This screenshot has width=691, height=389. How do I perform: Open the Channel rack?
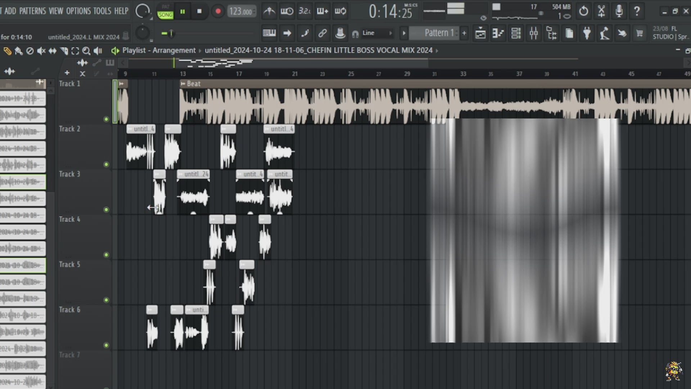pos(516,33)
